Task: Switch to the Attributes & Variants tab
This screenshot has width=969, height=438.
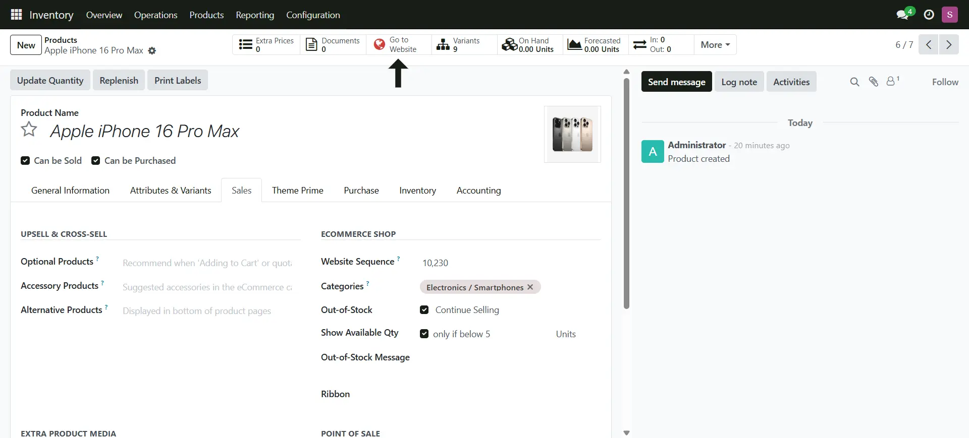Action: [171, 191]
